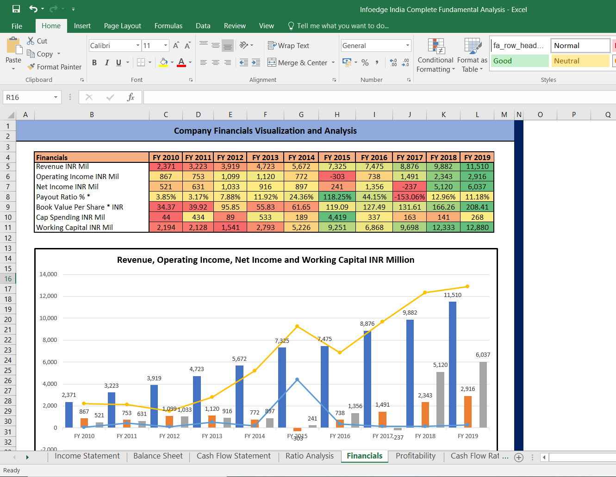Screen dimensions: 616x477
Task: Open the File tab
Action: (17, 26)
